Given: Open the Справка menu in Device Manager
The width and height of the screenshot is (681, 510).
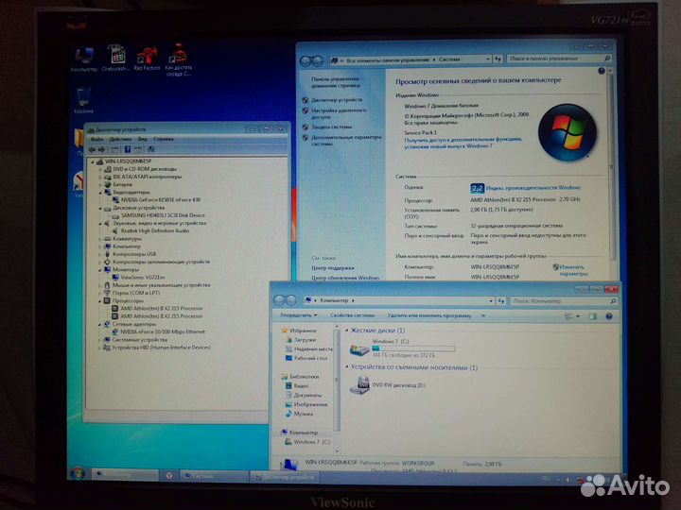Looking at the screenshot, I should (x=164, y=139).
